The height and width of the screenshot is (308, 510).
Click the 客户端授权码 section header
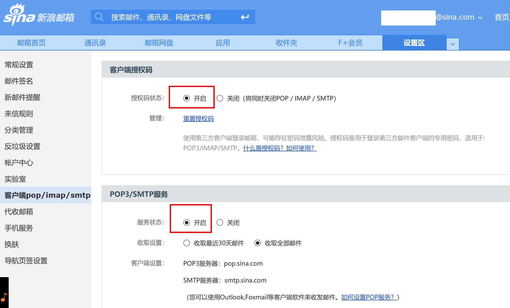pyautogui.click(x=131, y=70)
